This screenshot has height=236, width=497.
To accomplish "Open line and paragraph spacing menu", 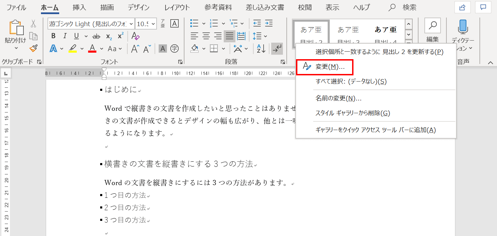I will (x=260, y=36).
